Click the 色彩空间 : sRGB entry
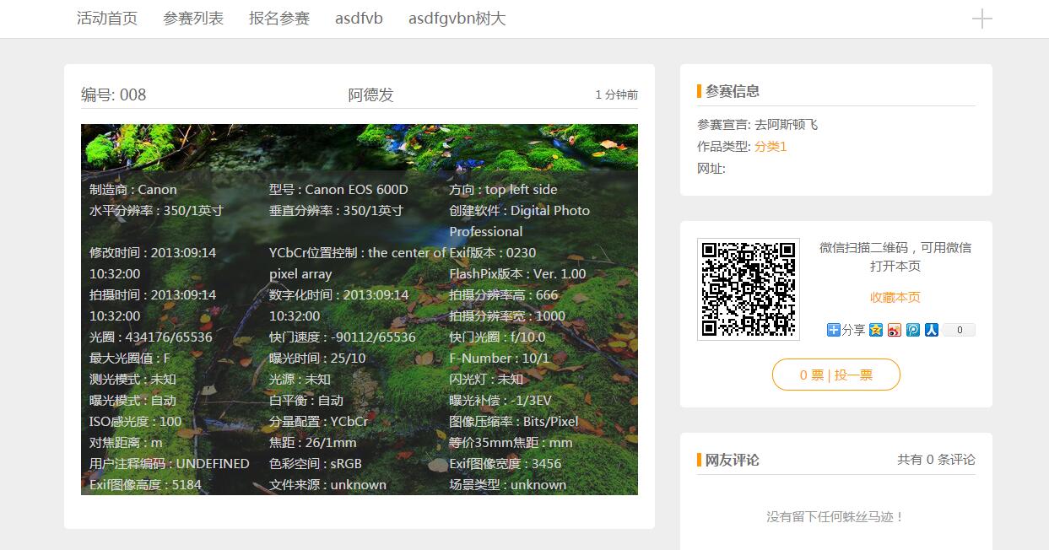The height and width of the screenshot is (550, 1049). tap(316, 463)
